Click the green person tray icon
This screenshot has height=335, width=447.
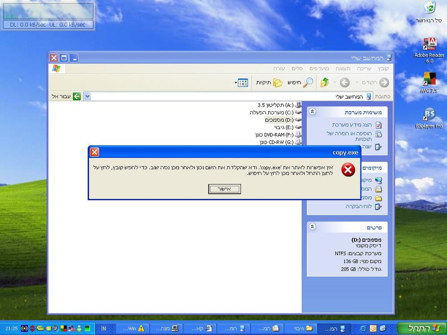click(80, 328)
